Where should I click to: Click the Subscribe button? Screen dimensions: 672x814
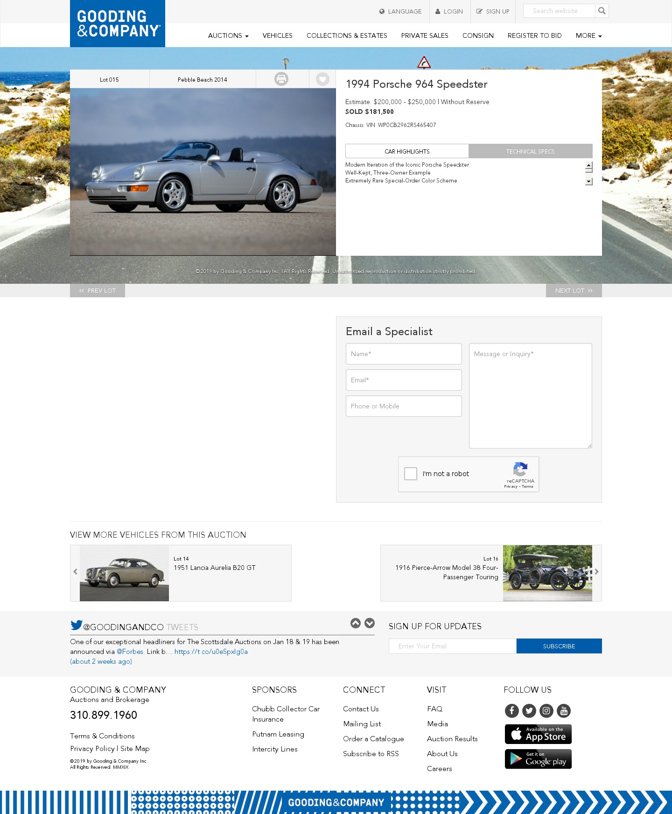pos(559,646)
